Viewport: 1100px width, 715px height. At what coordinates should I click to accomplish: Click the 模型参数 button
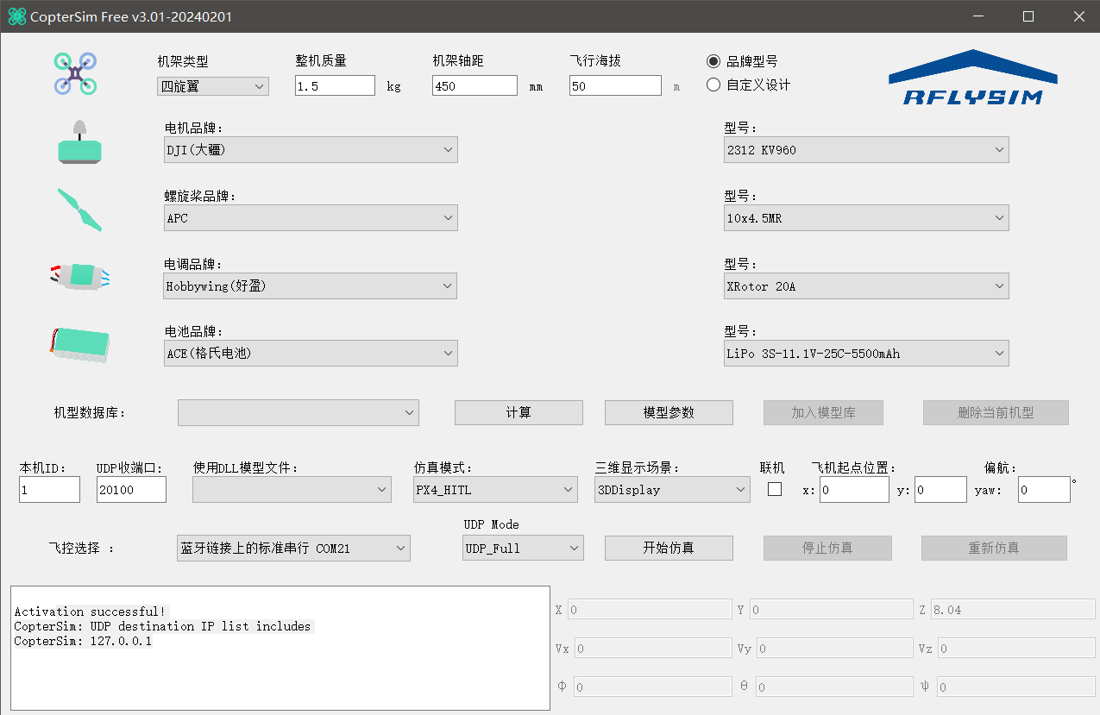click(x=669, y=412)
